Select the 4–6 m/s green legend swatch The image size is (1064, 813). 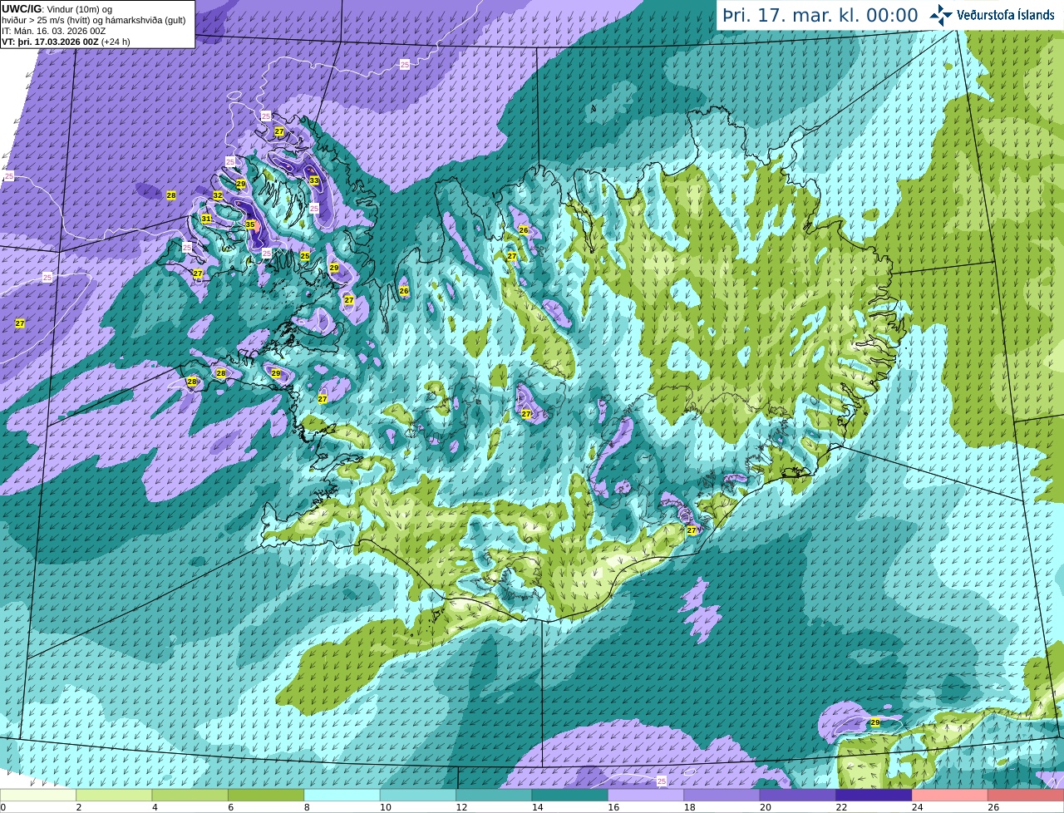190,795
